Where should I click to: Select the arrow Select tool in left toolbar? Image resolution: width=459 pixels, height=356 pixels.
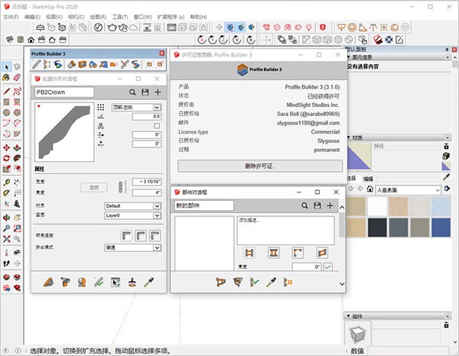coord(6,67)
